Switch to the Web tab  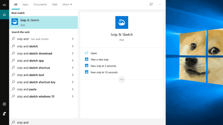(55, 5)
